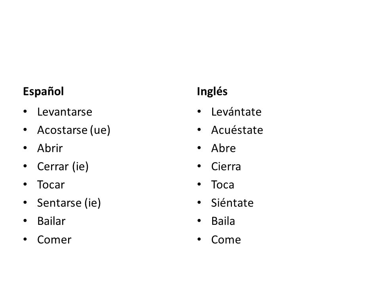Select the word Acuéstate
The width and height of the screenshot is (380, 285).
pyautogui.click(x=237, y=130)
